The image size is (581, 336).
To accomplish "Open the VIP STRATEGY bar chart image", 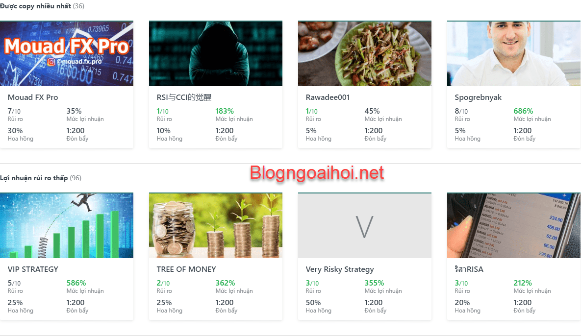I will pos(67,226).
